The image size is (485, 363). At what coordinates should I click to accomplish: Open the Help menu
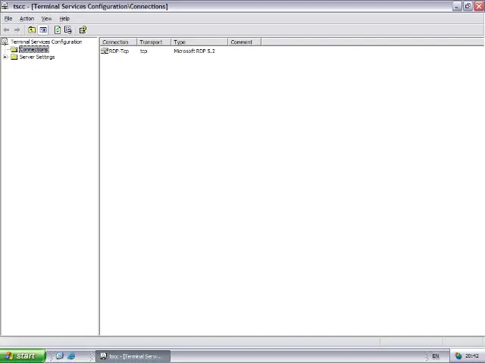click(x=64, y=18)
